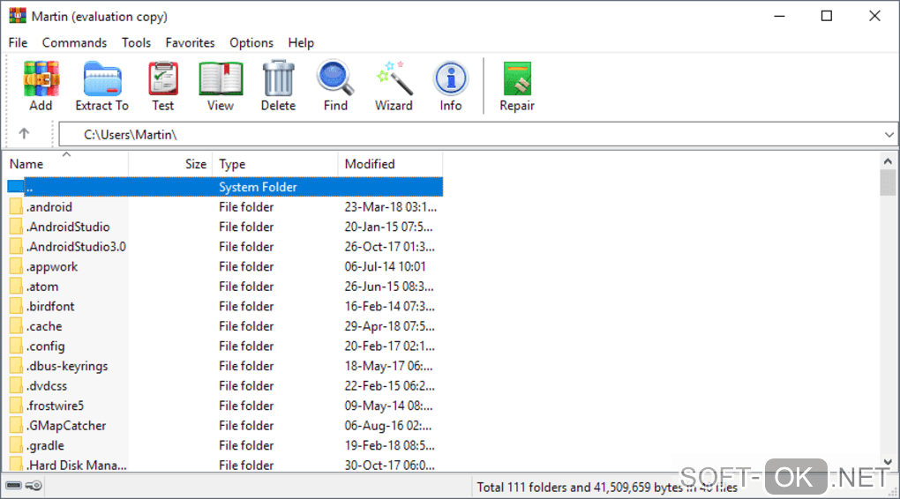Open the Tools menu
This screenshot has width=900, height=499.
(x=136, y=42)
